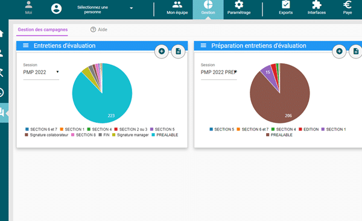
Task: Open the Exports clipboard icon
Action: 285,5
